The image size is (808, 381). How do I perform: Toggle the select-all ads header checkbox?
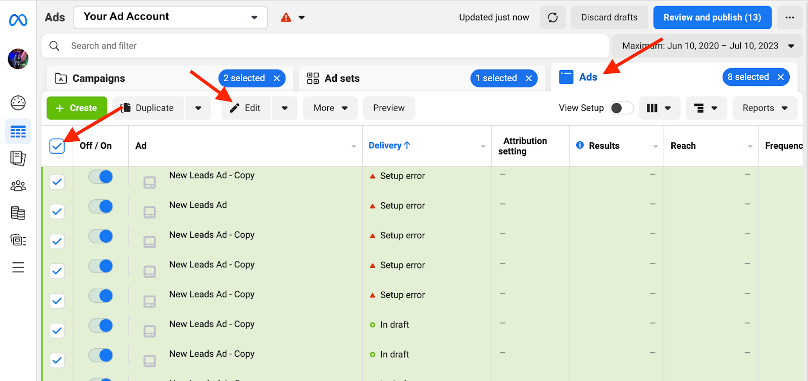point(57,146)
